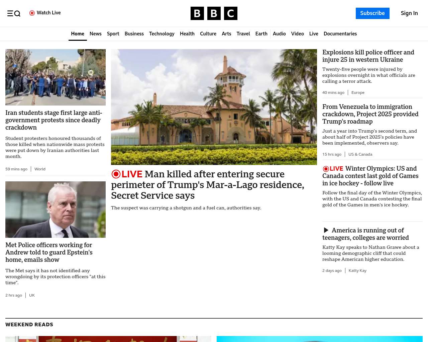
Task: Select the Live nav item
Action: point(314,34)
